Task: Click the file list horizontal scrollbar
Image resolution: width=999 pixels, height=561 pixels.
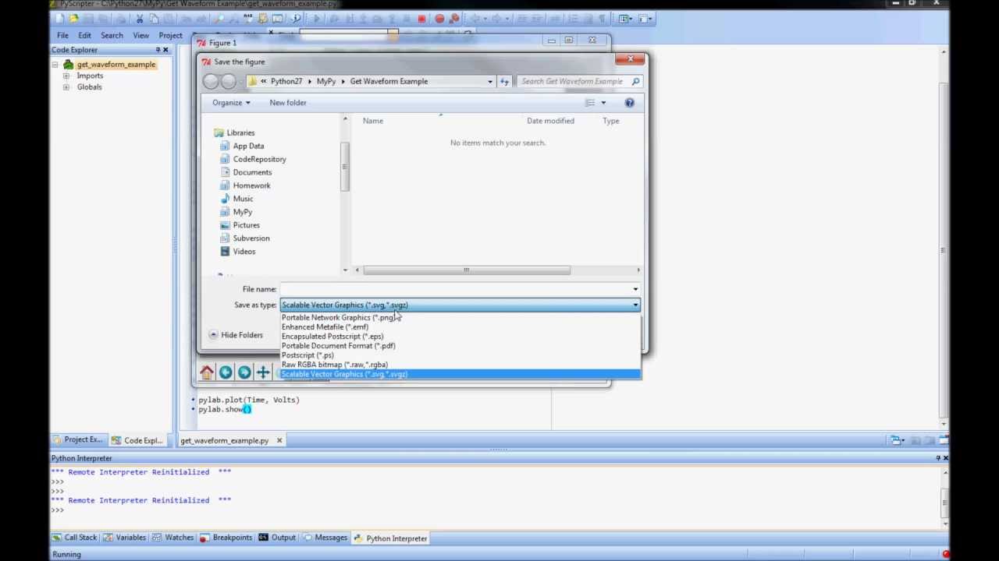Action: coord(466,270)
